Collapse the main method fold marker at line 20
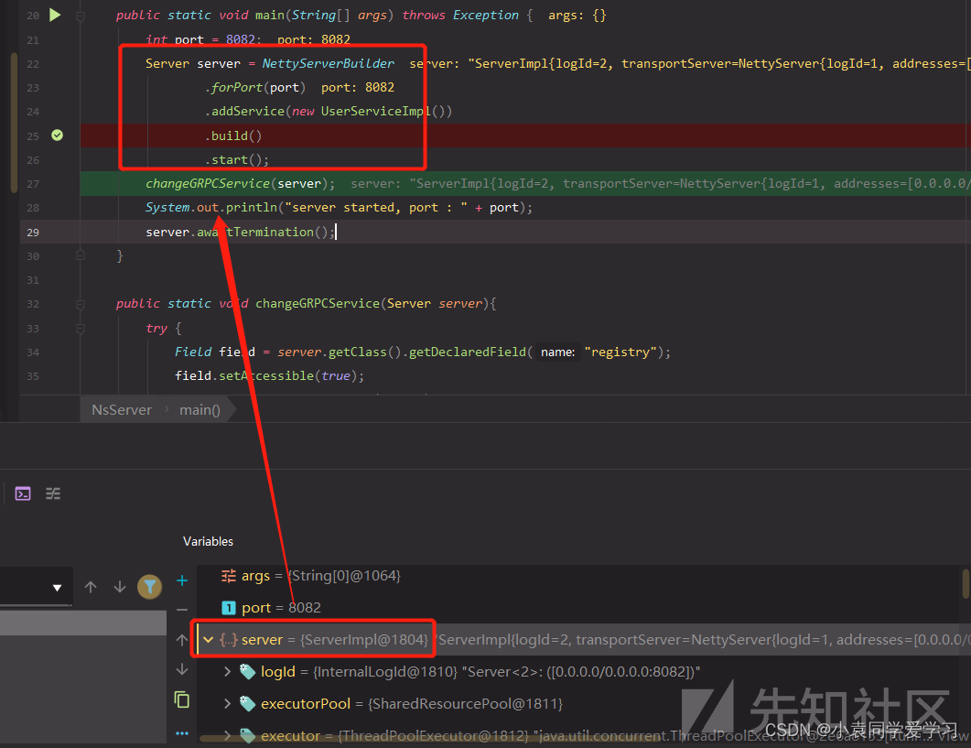Viewport: 971px width, 748px height. (x=80, y=16)
